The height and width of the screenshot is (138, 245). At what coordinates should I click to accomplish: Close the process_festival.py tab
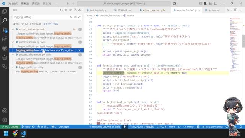point(199,10)
